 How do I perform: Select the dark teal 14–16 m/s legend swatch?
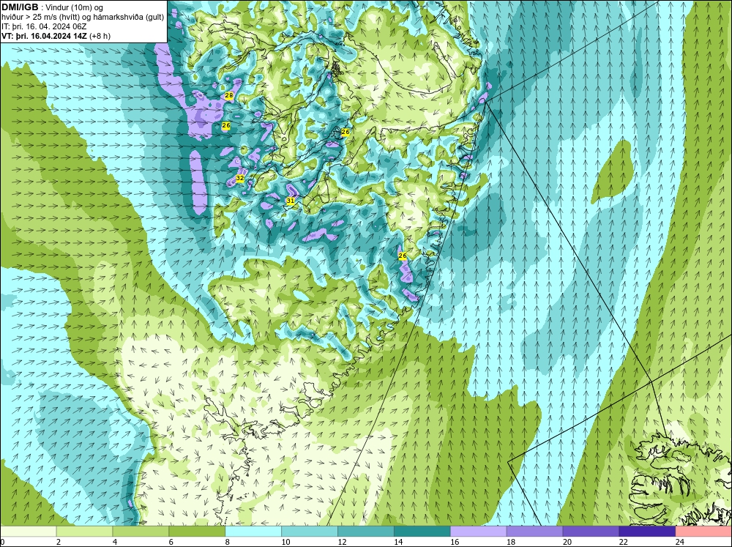(422, 532)
